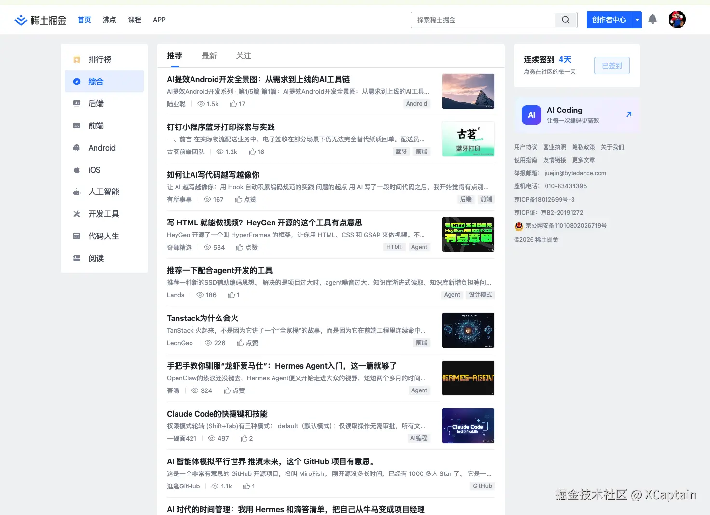Click the HTML tag
The image size is (710, 515).
[x=394, y=247]
